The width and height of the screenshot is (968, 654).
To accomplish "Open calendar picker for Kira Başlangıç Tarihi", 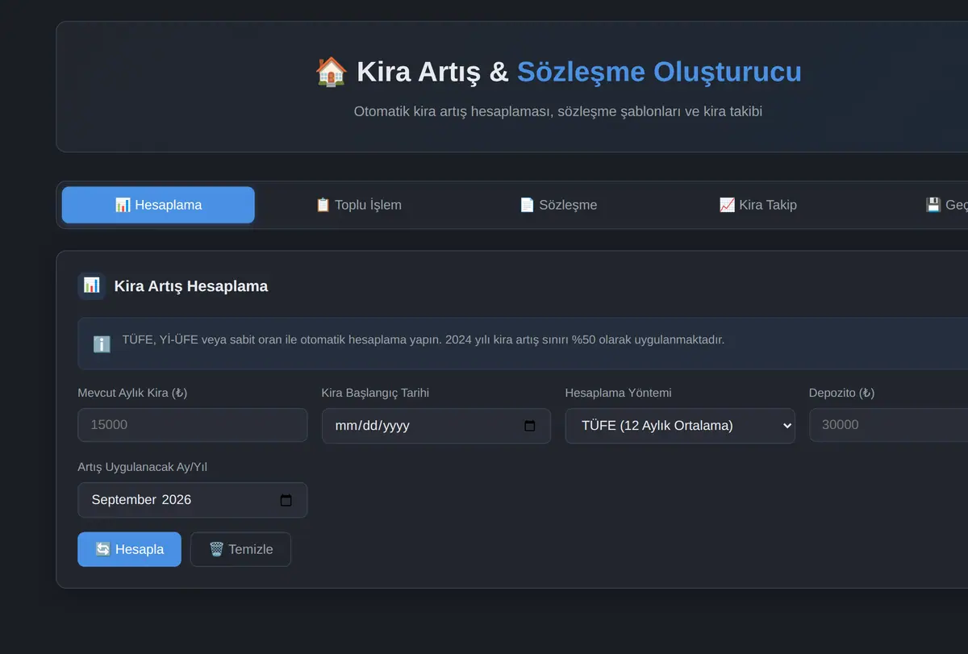I will click(530, 426).
